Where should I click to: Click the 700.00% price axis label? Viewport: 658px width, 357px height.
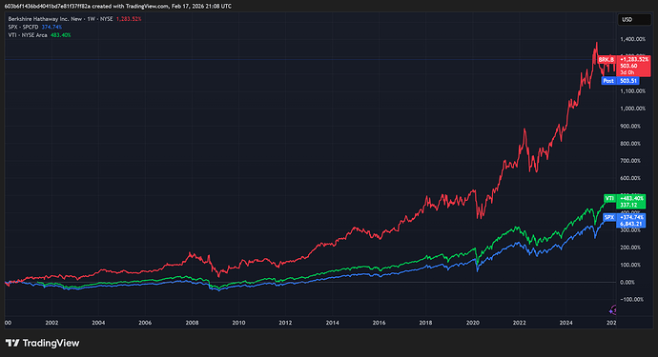[630, 161]
